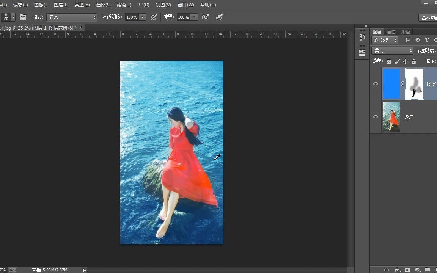Click the Lock all icon in Layers panel
This screenshot has width=437, height=273.
[414, 61]
